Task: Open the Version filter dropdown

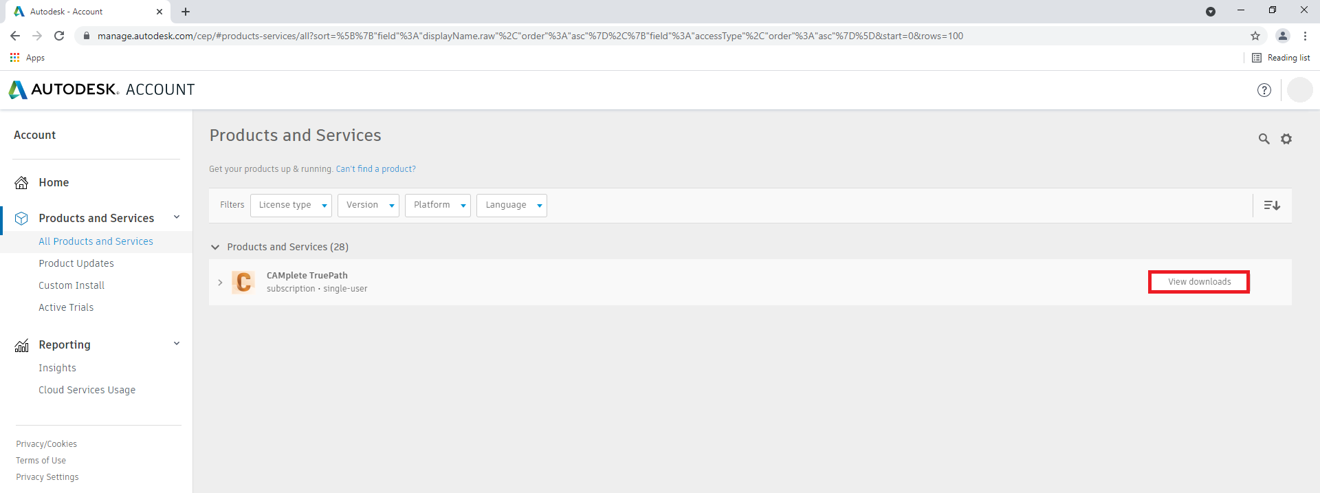Action: [368, 205]
